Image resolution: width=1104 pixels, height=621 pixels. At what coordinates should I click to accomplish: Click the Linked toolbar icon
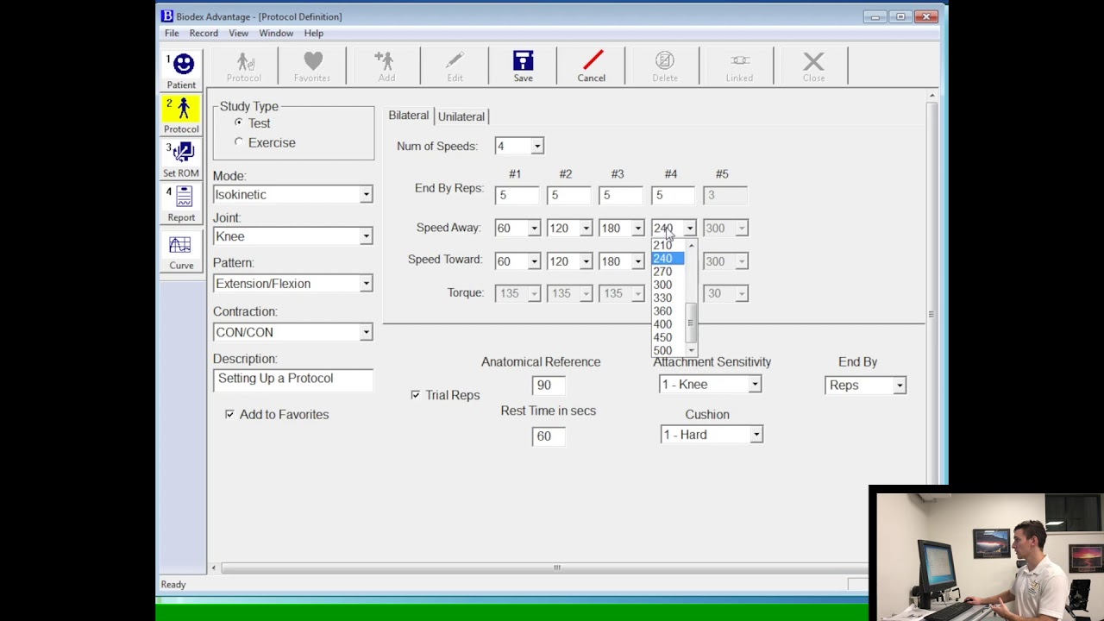[x=739, y=66]
